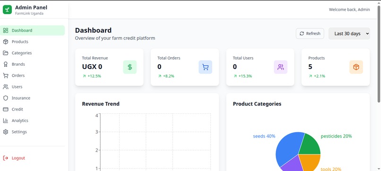Screen dimensions: 381x171
Task: Click the purple Total Users icon
Action: click(x=281, y=67)
